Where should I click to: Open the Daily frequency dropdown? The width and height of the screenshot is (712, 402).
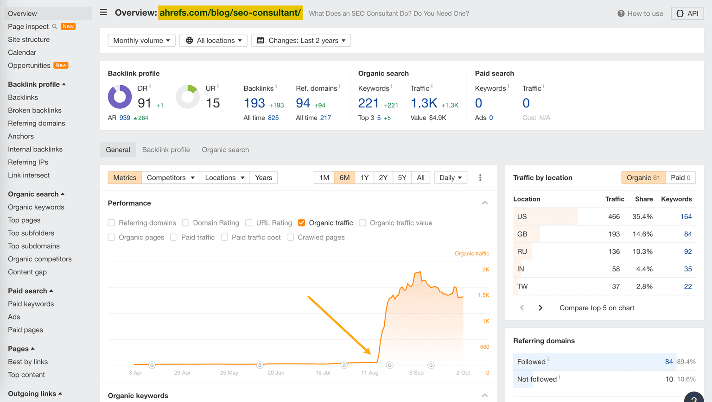450,177
